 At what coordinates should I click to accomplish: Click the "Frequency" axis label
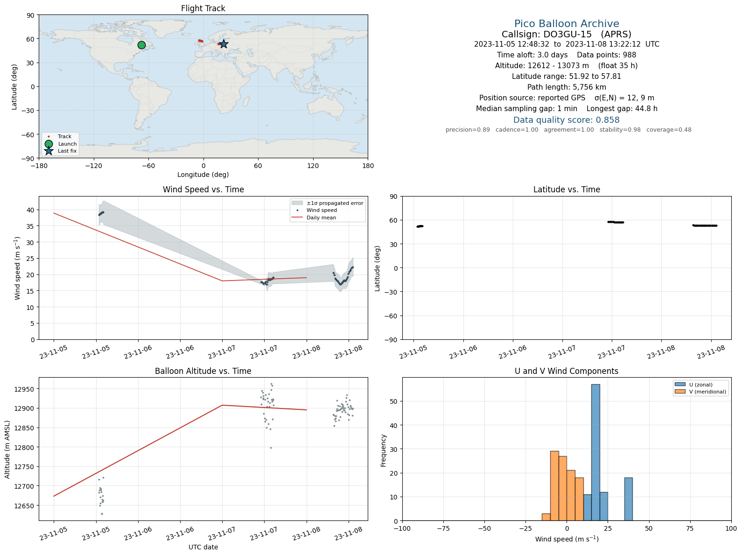point(384,450)
